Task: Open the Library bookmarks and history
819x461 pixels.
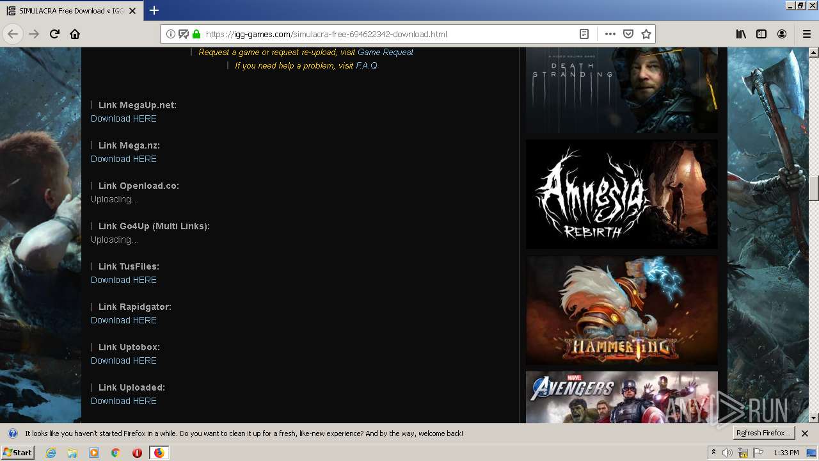Action: [x=741, y=34]
